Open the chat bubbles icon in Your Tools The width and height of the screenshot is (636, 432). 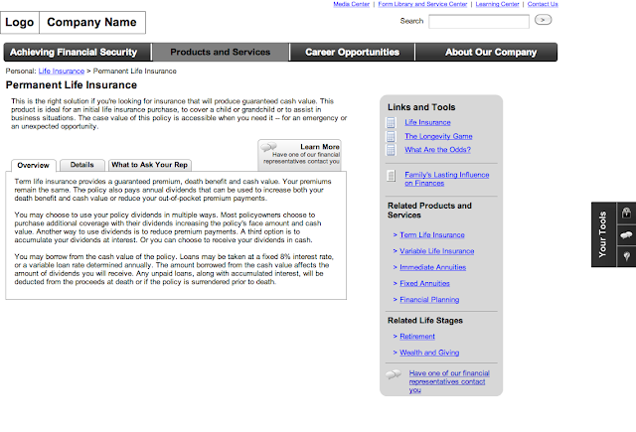click(x=626, y=234)
